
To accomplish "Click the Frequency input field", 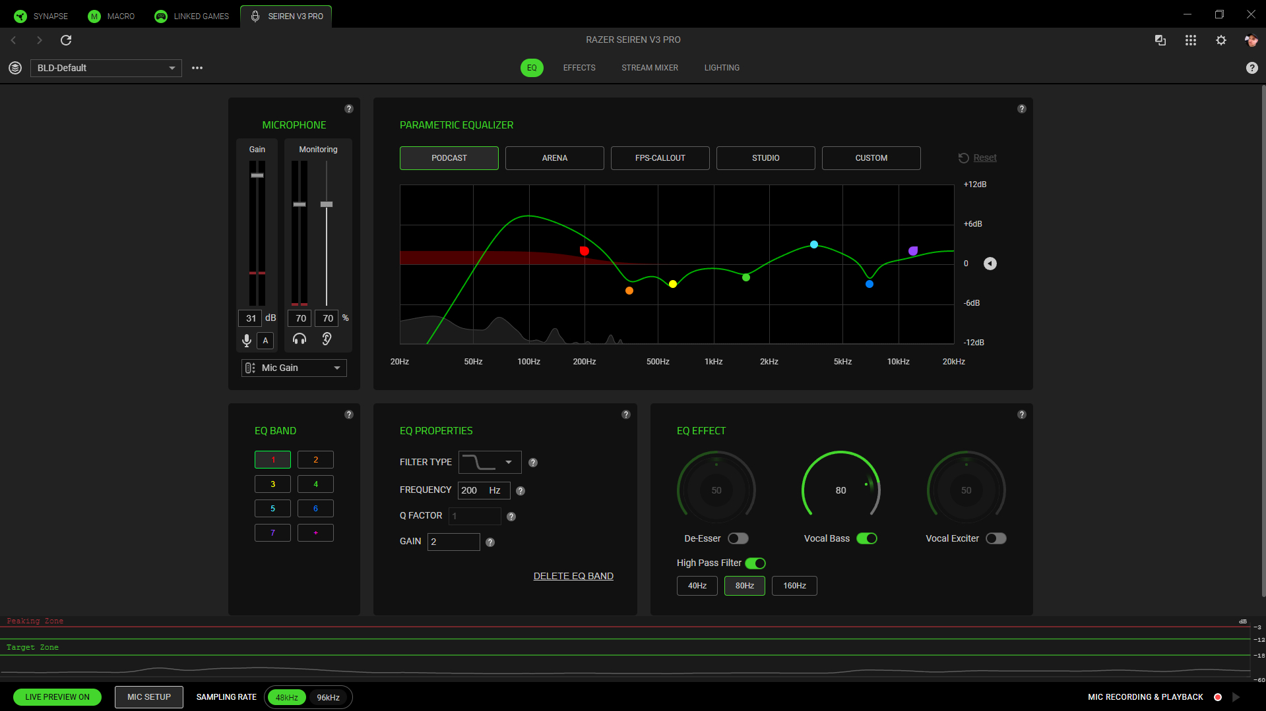I will coord(484,491).
